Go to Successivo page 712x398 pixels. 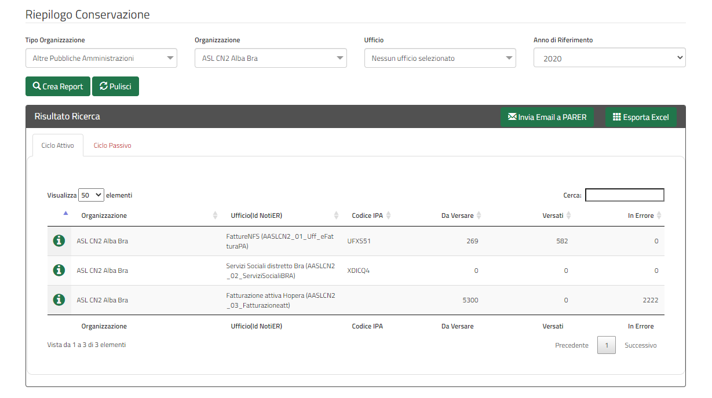(x=641, y=345)
